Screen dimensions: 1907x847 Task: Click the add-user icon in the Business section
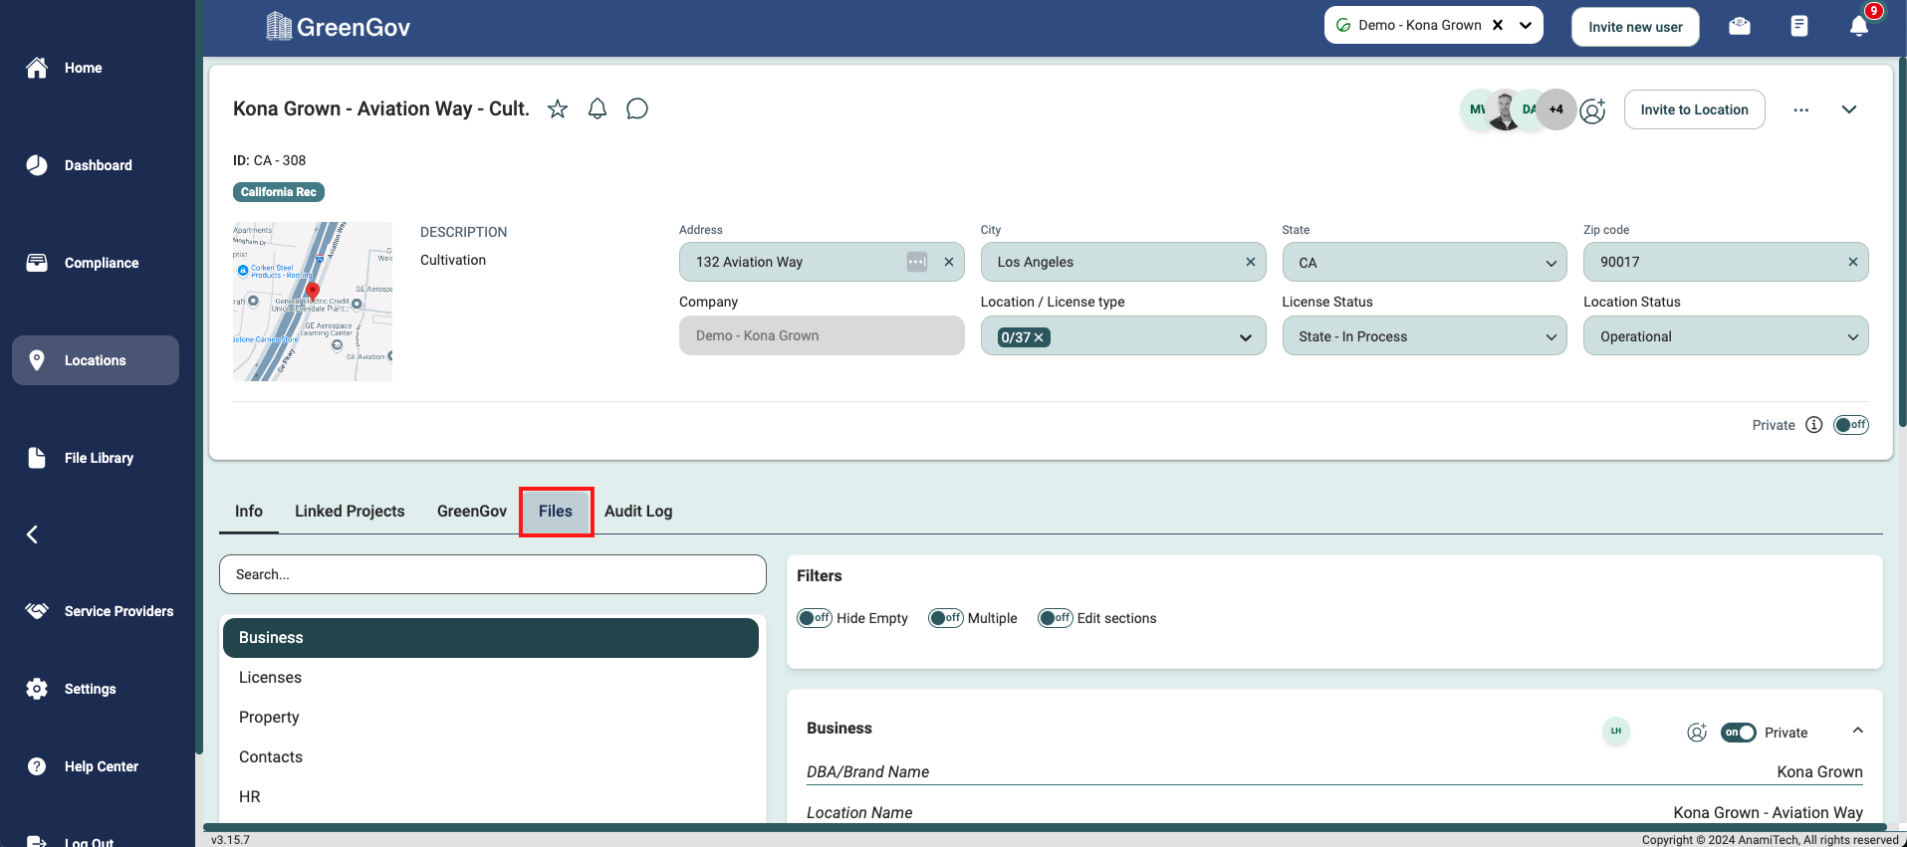pyautogui.click(x=1697, y=733)
